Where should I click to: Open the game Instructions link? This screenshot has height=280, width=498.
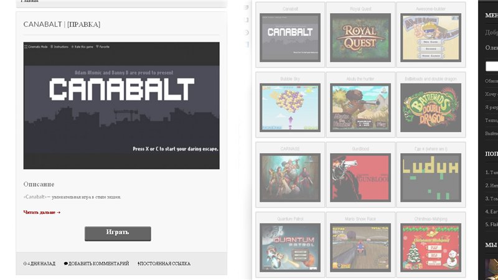pos(59,47)
